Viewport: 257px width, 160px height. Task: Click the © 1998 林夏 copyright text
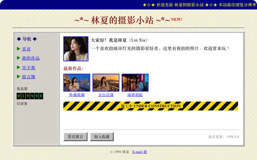point(120,152)
